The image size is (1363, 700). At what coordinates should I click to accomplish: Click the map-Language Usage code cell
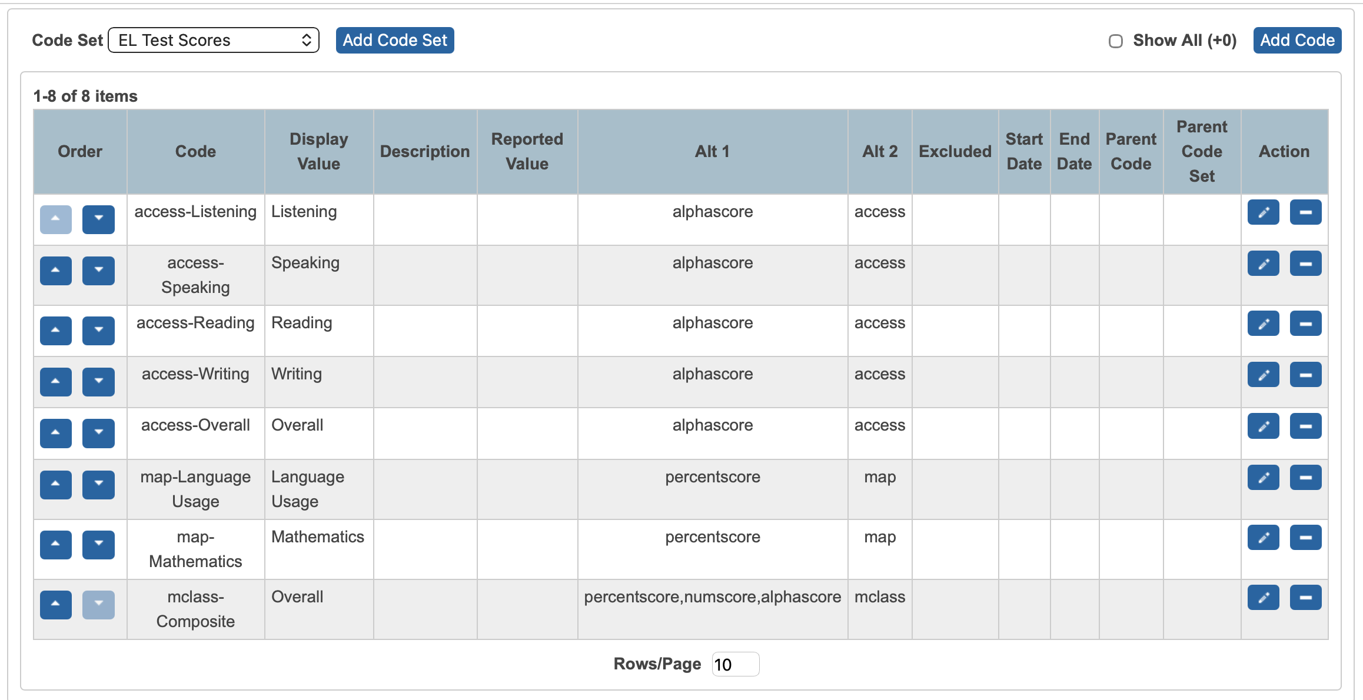tap(195, 489)
